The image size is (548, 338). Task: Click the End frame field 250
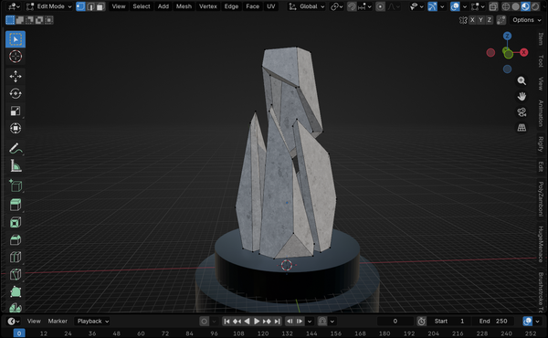coord(493,321)
